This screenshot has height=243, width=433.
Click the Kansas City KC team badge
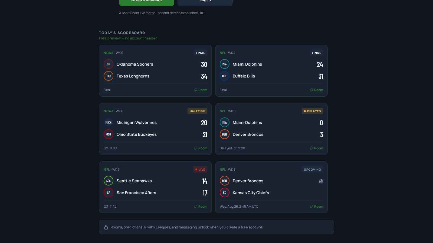[x=225, y=193]
